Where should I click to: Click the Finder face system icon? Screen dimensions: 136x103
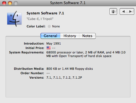pyautogui.click(x=14, y=19)
